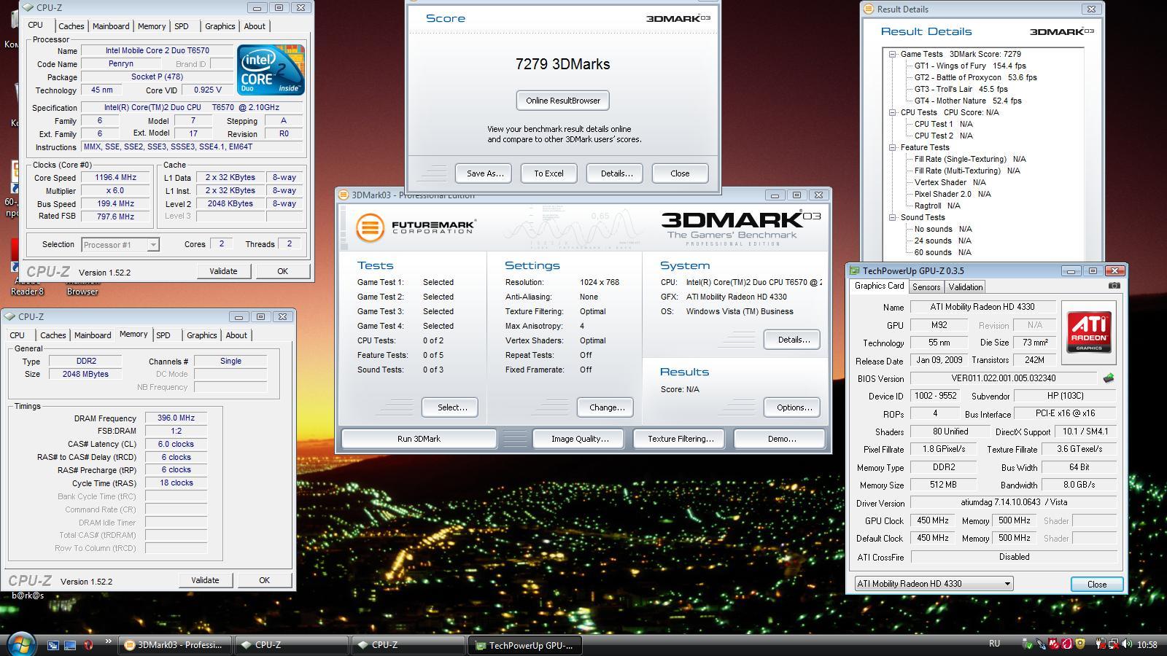The image size is (1167, 656).
Task: Click the Save As... button in Score dialog
Action: [484, 173]
